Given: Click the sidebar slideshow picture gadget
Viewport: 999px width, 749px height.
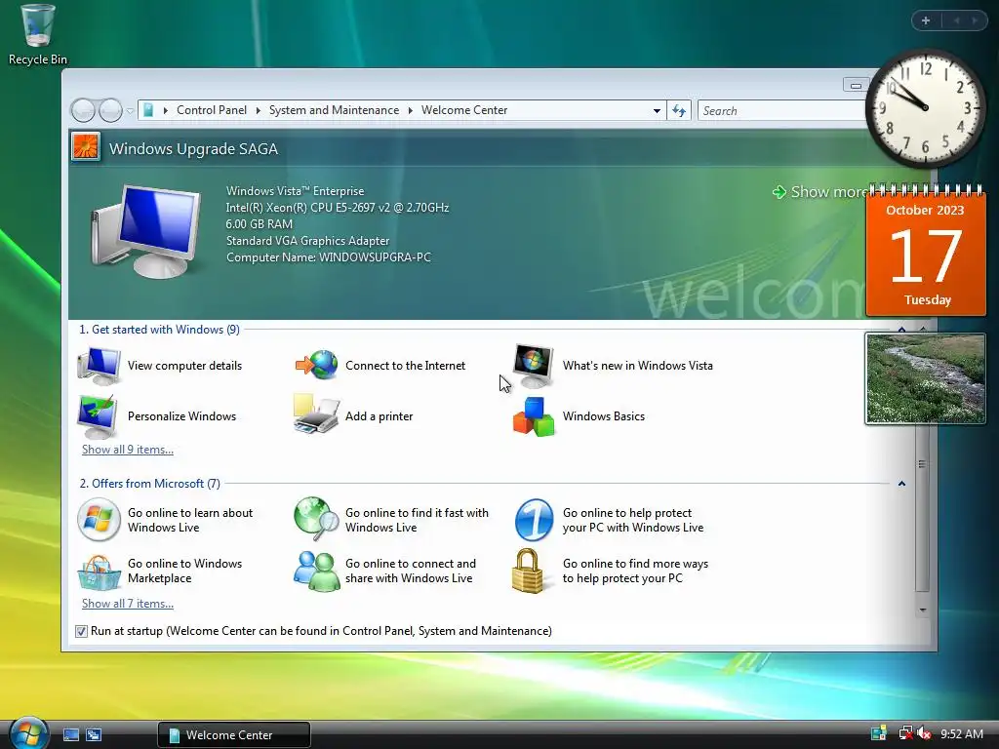Looking at the screenshot, I should point(925,378).
